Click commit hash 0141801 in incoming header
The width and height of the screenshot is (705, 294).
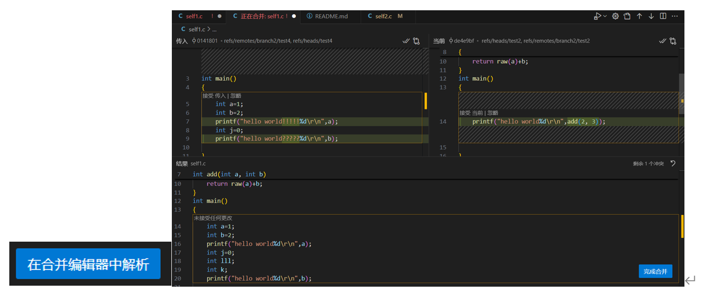click(x=207, y=41)
